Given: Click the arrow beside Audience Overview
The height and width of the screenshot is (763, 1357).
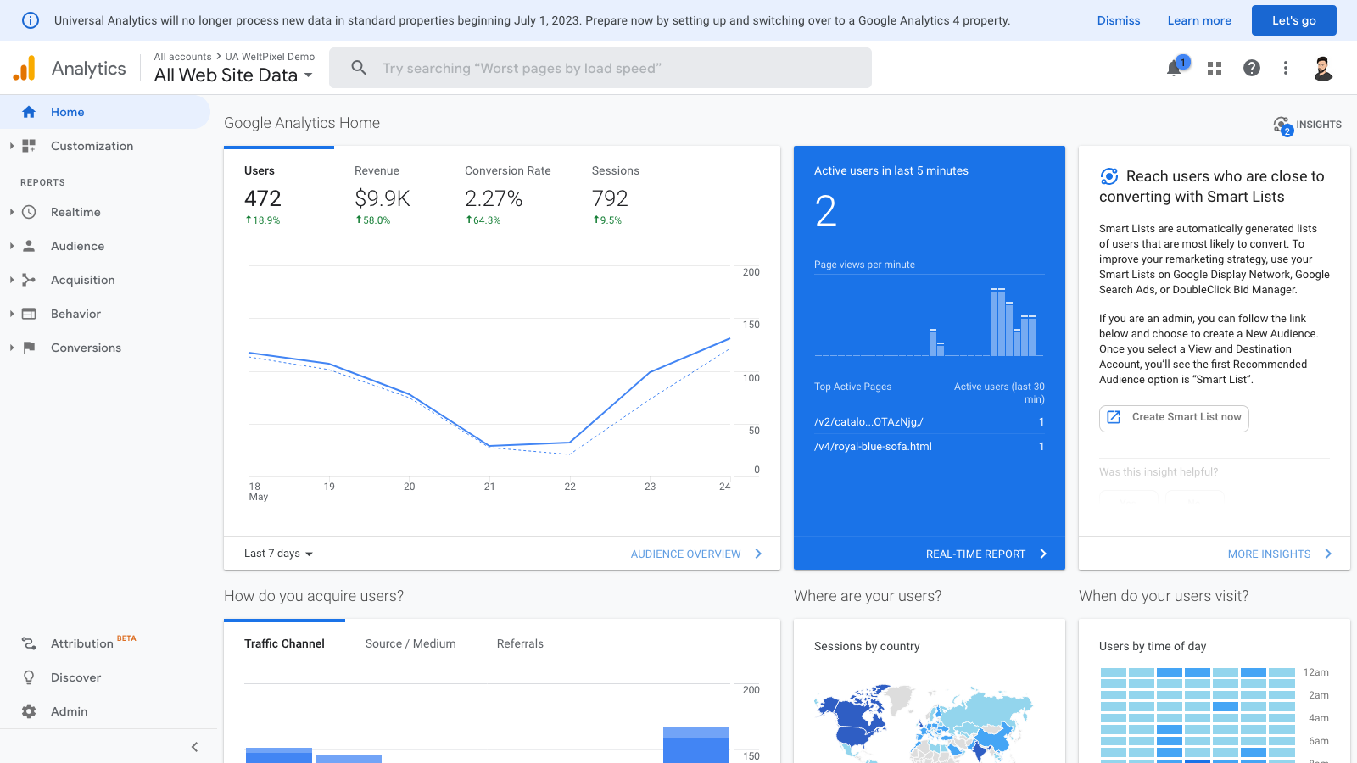Looking at the screenshot, I should 758,554.
